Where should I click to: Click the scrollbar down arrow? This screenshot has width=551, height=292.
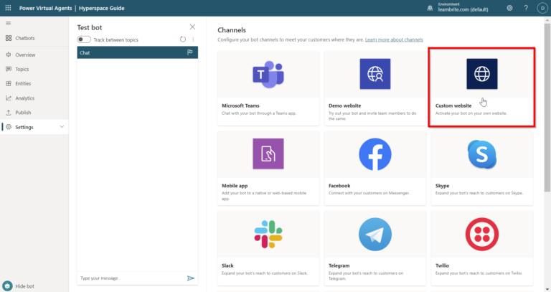click(x=547, y=289)
